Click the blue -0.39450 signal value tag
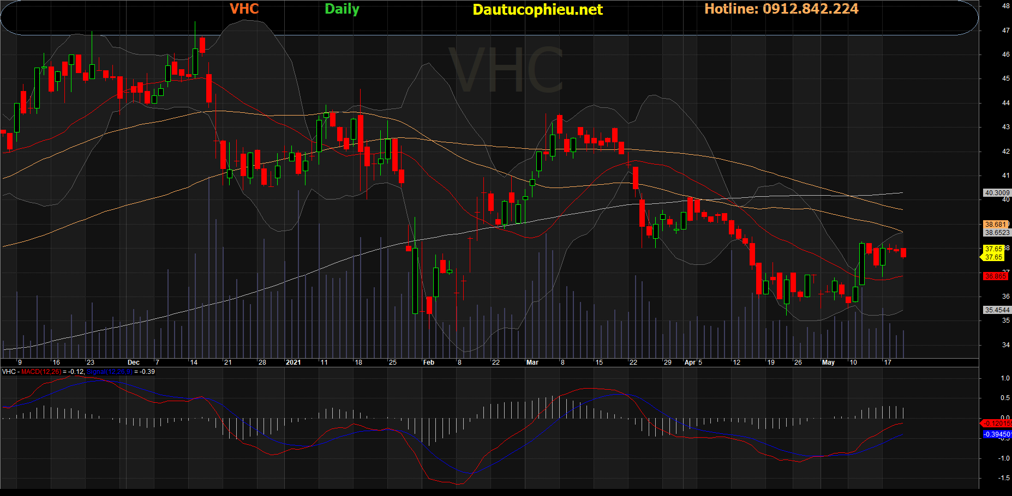 [x=996, y=434]
